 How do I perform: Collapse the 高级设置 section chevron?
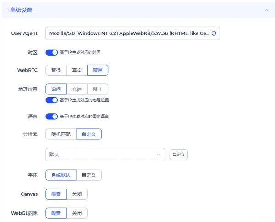pos(267,10)
